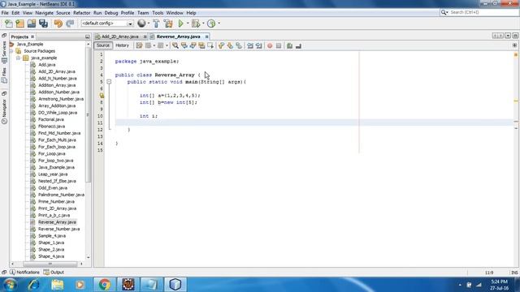Image resolution: width=520 pixels, height=292 pixels.
Task: Click the Uncomment lines editor icon
Action: point(298,45)
